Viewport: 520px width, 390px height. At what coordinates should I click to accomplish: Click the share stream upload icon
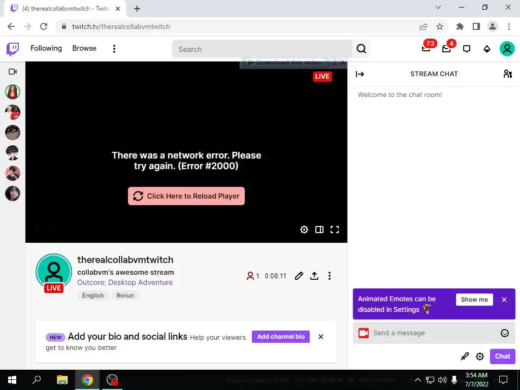314,276
